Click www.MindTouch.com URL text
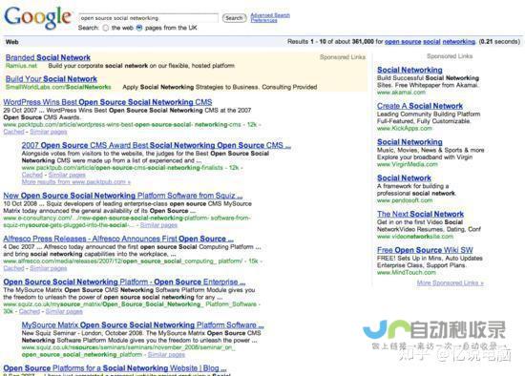 (406, 273)
